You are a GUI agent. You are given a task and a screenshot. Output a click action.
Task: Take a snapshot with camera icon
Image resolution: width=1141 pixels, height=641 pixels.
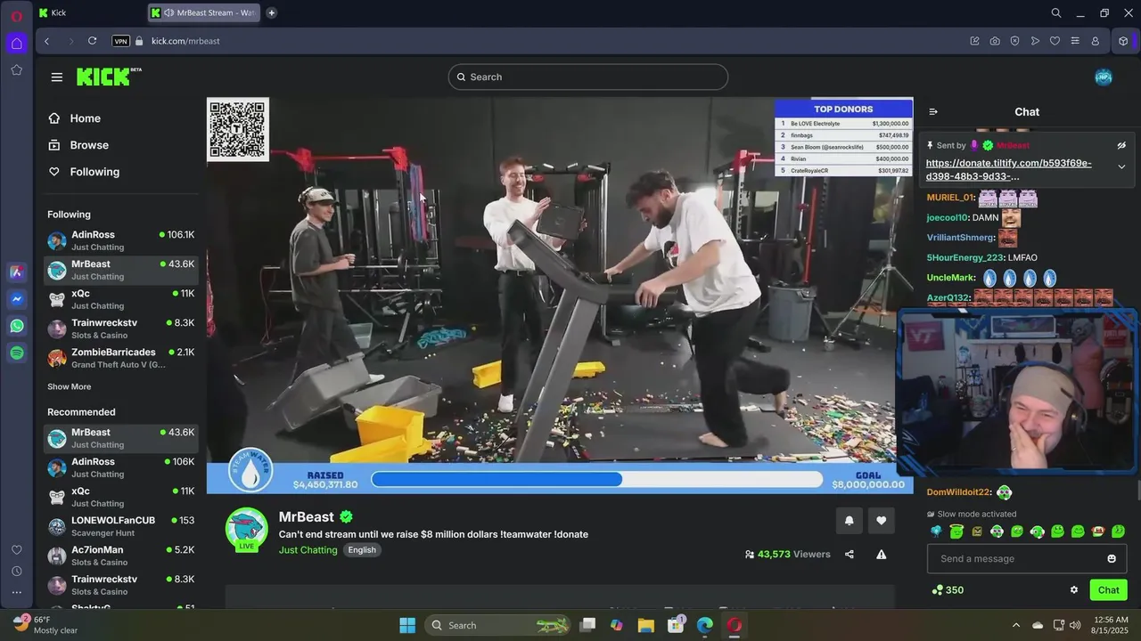pyautogui.click(x=995, y=41)
